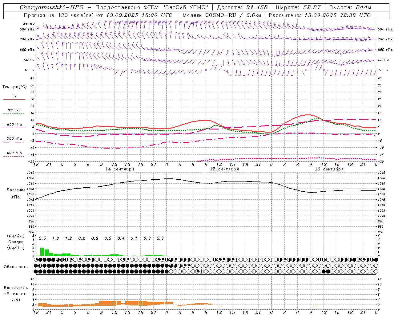Click the '500 гПа' temperature legend entry

[14, 153]
